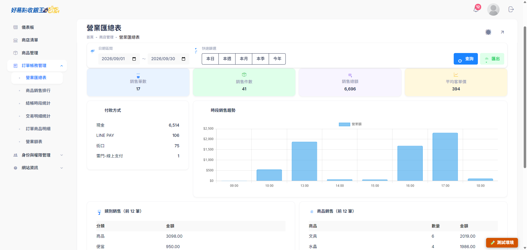Expand the 身份與權限管理 menu chevron

point(61,155)
